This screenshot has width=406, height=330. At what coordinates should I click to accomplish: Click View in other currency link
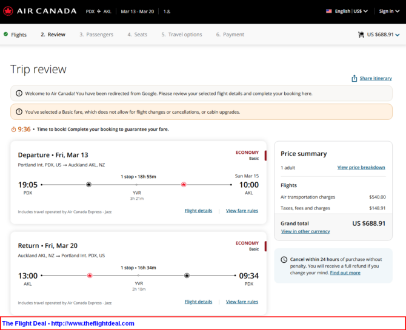coord(305,231)
